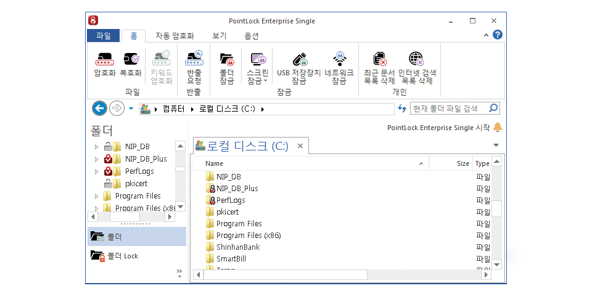Image resolution: width=592 pixels, height=296 pixels.
Task: Expand the Program Files tree node
Action: pyautogui.click(x=96, y=196)
